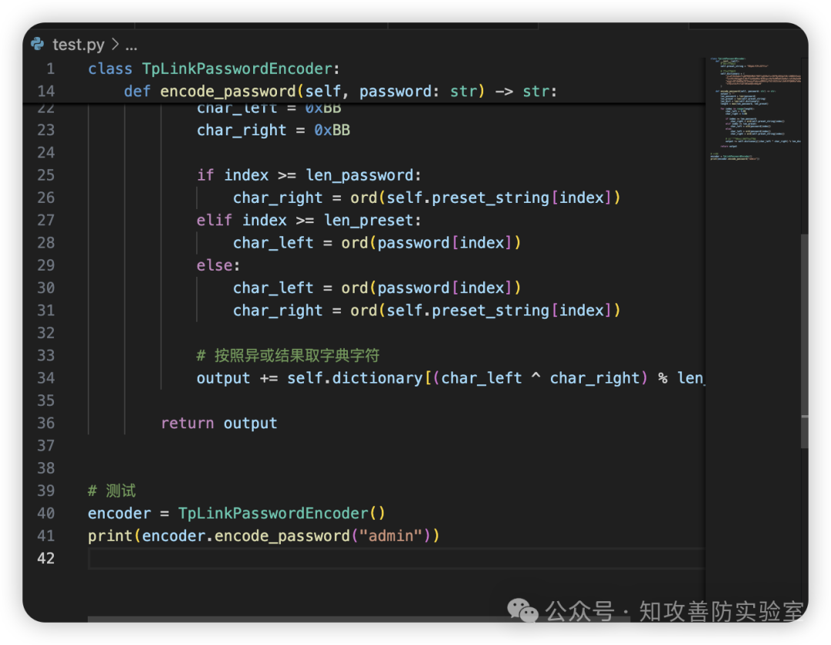Viewport: 831px width, 645px height.
Task: Click line number 41 in the gutter
Action: [46, 536]
